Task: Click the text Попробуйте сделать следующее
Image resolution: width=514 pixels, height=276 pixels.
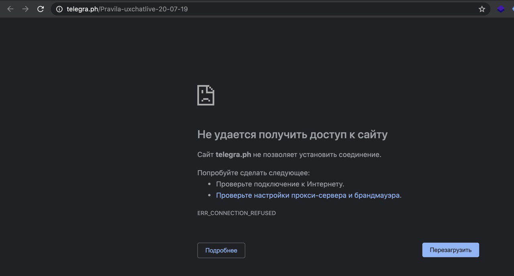Action: [x=253, y=173]
